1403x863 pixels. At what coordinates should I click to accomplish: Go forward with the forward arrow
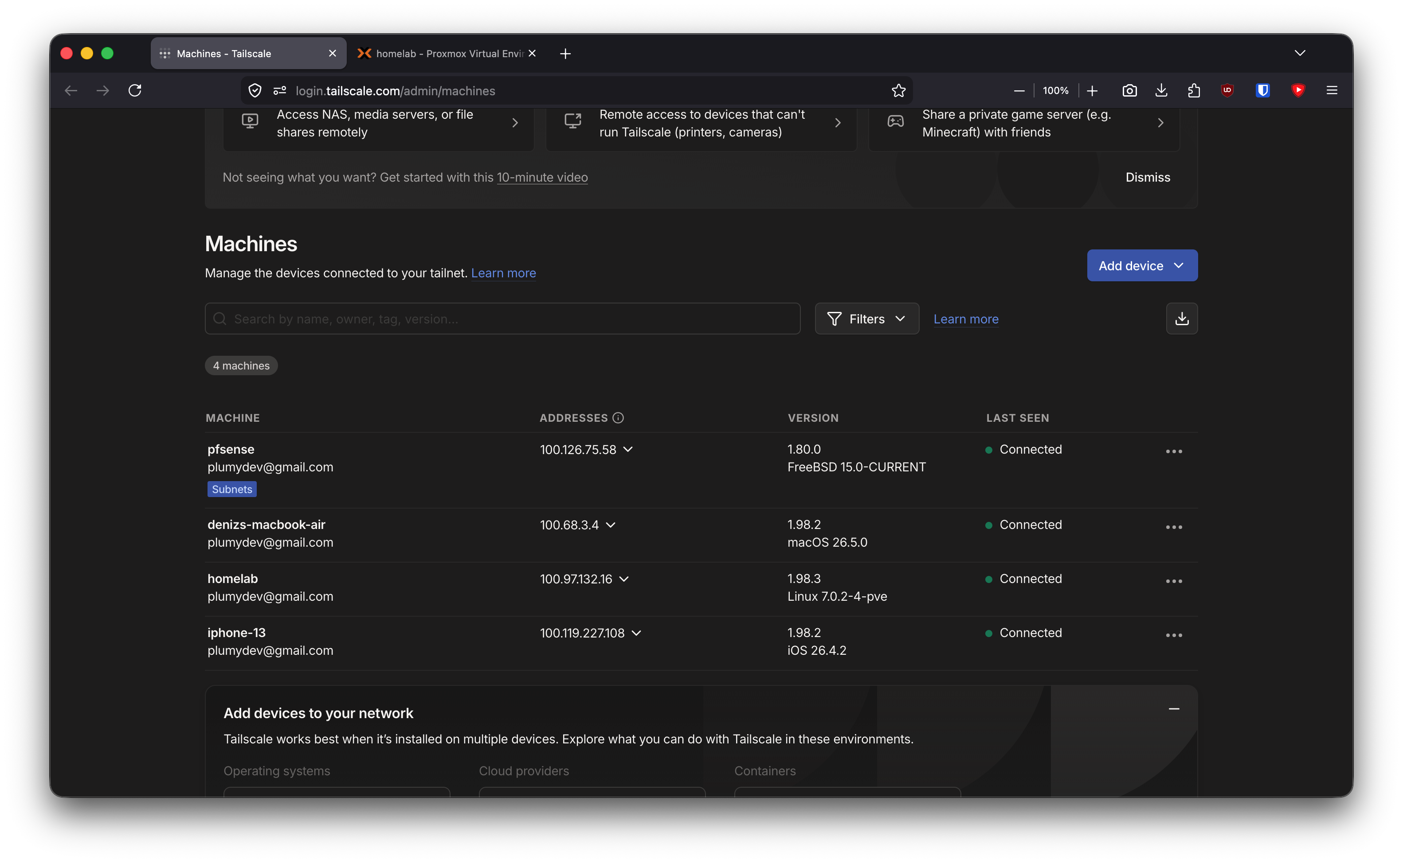tap(103, 90)
